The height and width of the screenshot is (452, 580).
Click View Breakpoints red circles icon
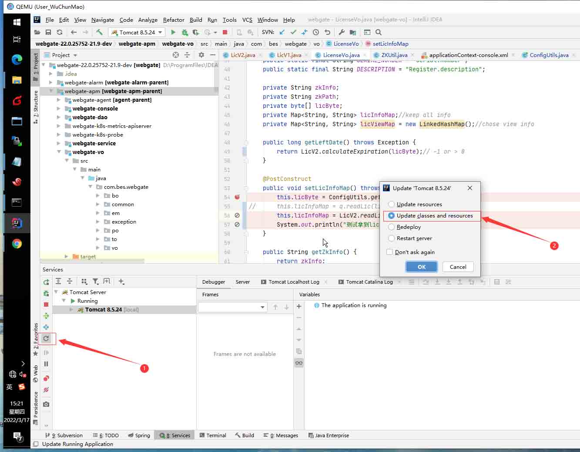coord(46,378)
